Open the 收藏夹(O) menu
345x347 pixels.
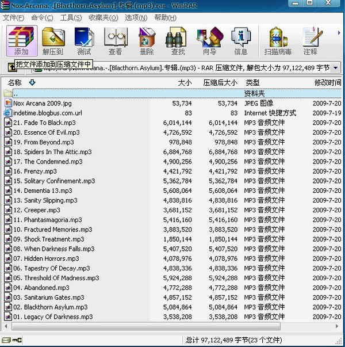point(103,18)
